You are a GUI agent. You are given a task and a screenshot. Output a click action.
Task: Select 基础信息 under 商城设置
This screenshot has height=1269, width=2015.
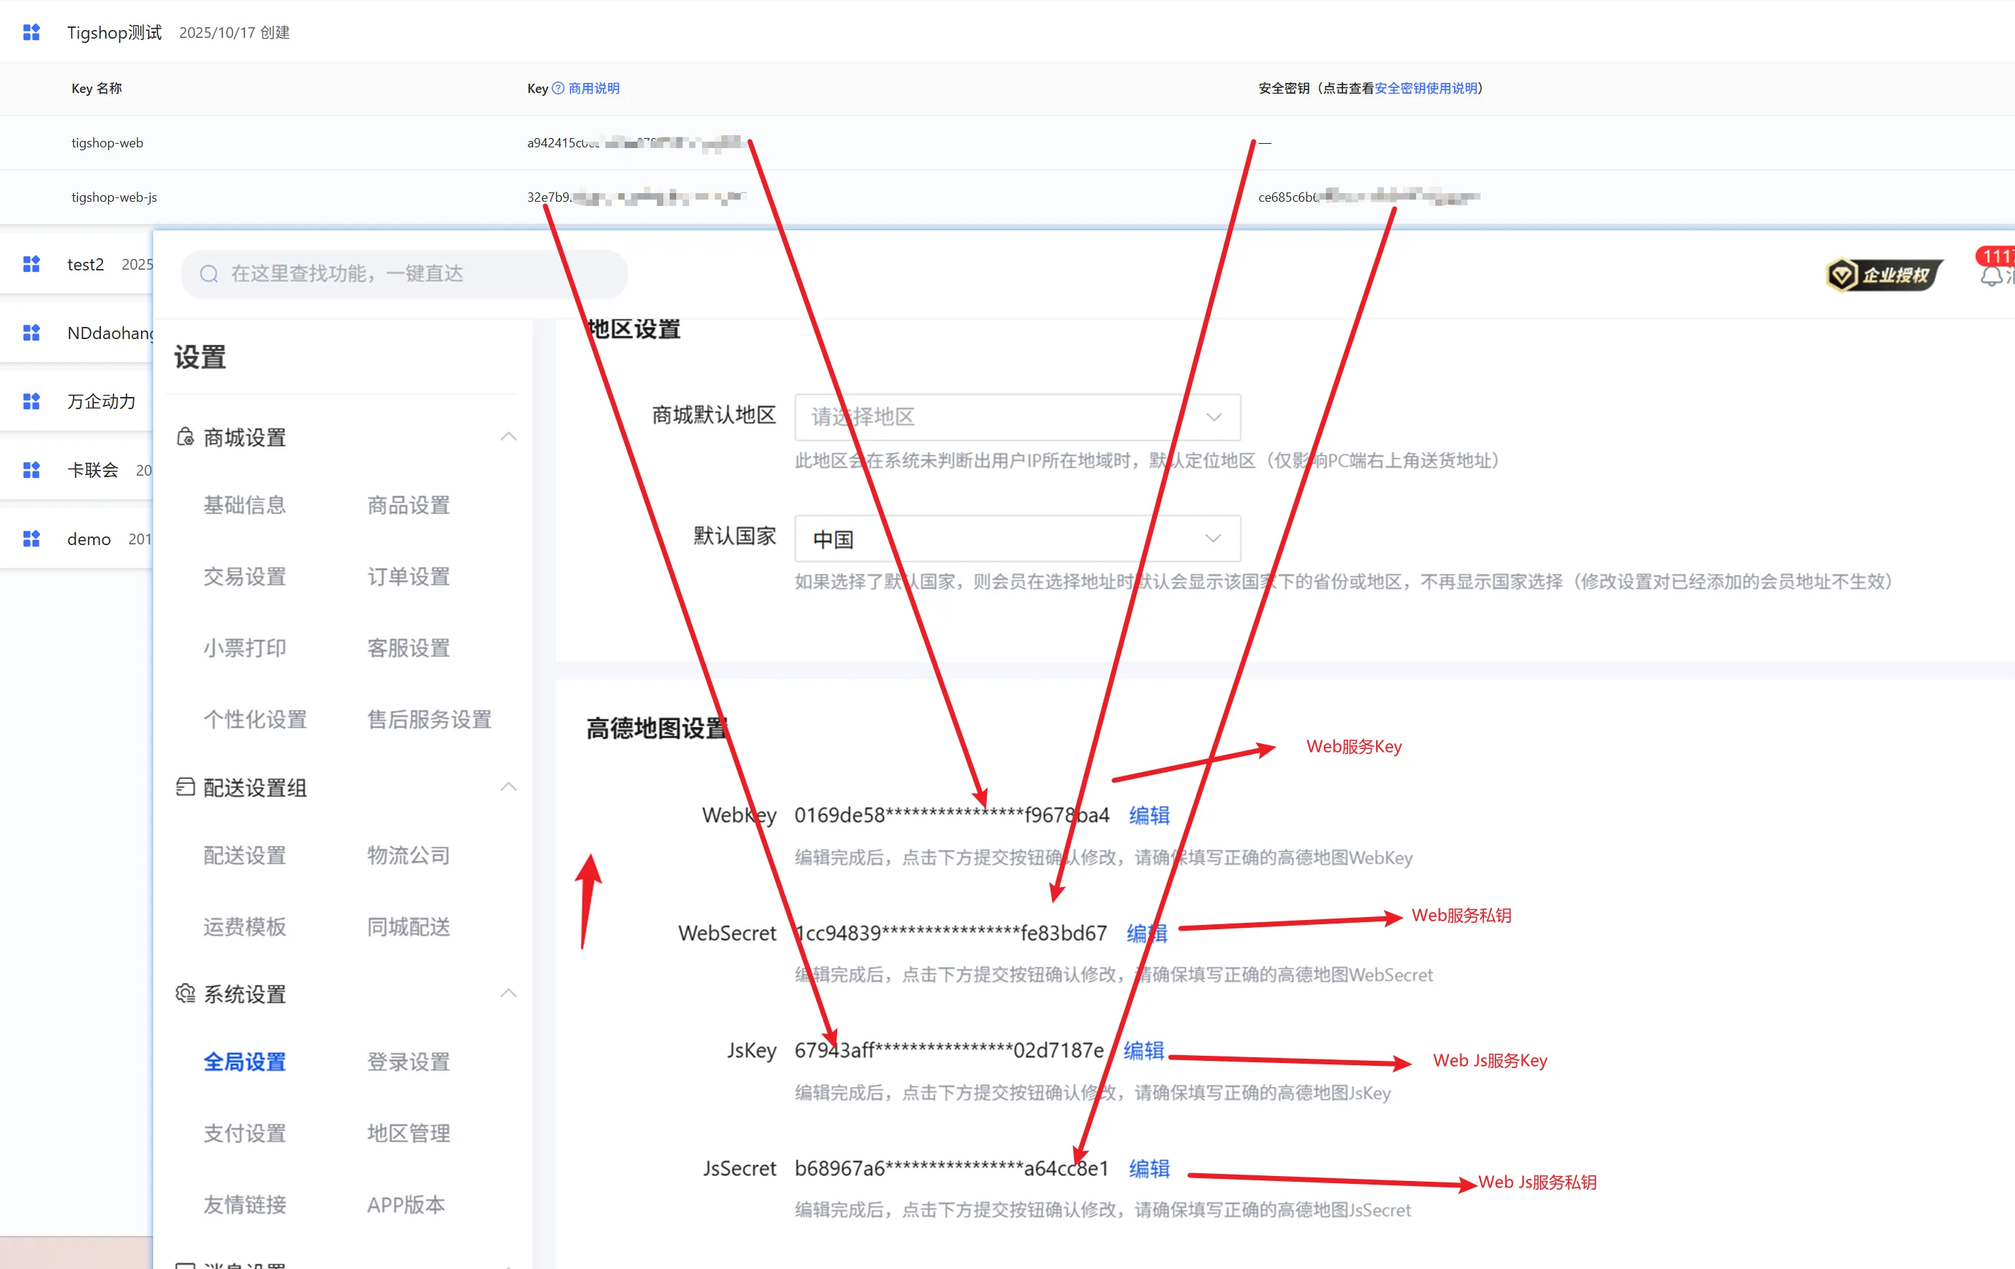pos(244,505)
